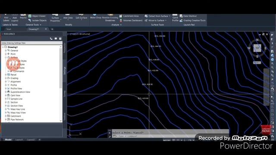
Task: Switch to the Layout2 tab
Action: coord(31,139)
